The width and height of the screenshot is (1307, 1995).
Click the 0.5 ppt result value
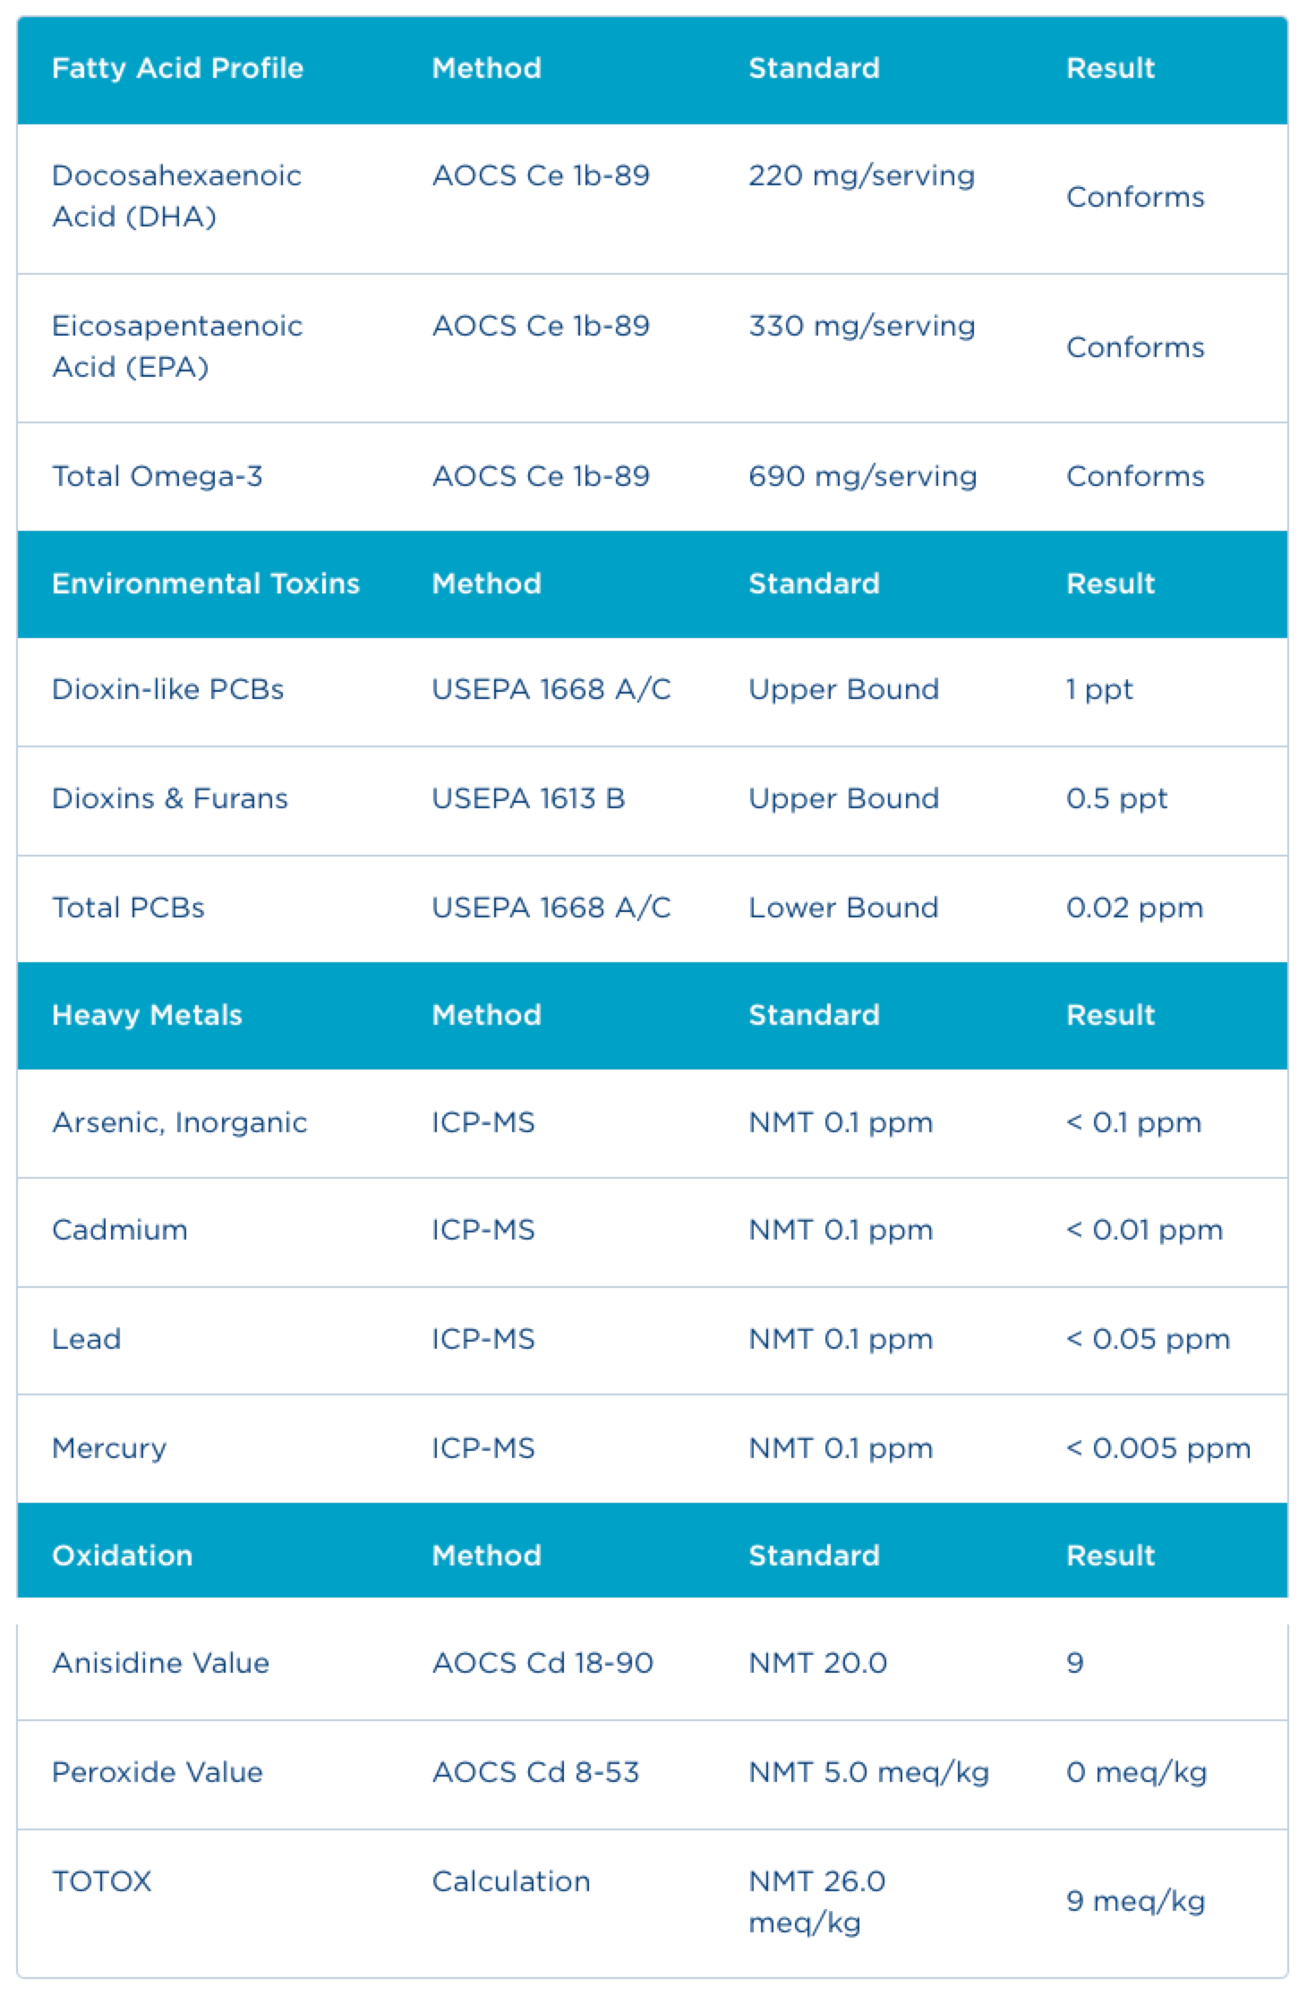point(1116,799)
